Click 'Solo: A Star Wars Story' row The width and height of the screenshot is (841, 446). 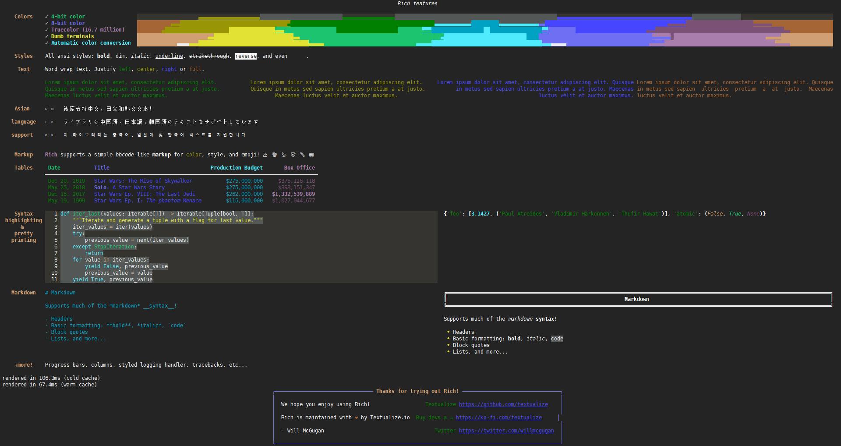[129, 188]
